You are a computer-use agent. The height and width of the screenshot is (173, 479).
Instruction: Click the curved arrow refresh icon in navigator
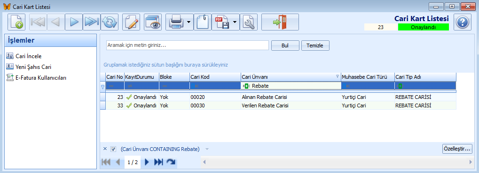point(171,162)
